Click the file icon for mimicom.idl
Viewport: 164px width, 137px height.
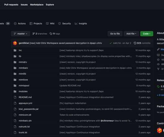tap(15, 115)
